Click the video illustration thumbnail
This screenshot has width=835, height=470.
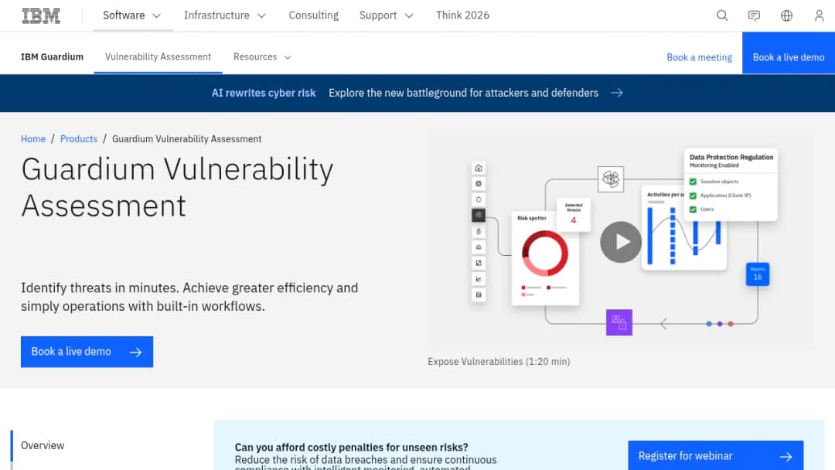pos(621,242)
